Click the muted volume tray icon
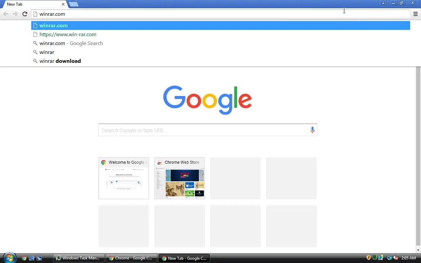Image resolution: width=421 pixels, height=263 pixels. 396,258
